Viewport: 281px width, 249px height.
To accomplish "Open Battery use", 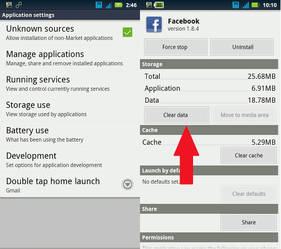I will [70, 134].
